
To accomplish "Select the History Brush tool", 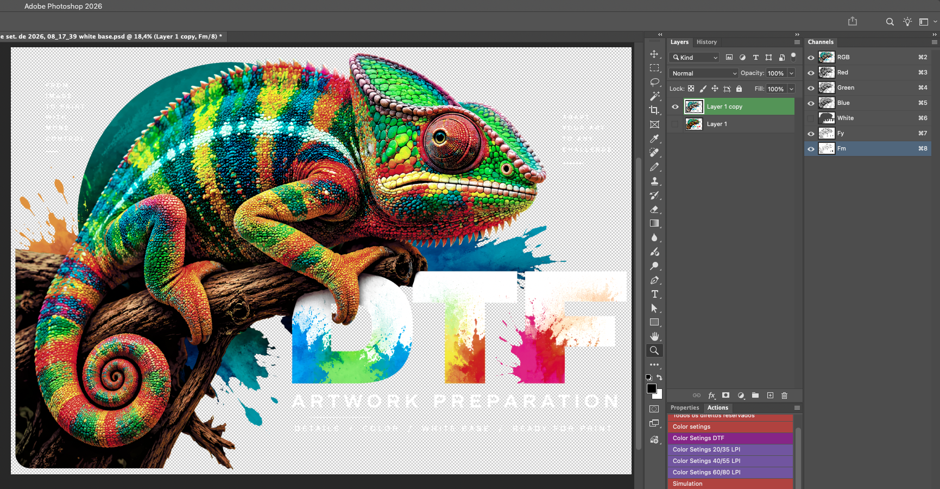I will [654, 195].
